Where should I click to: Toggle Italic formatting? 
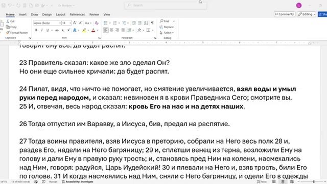(42, 30)
